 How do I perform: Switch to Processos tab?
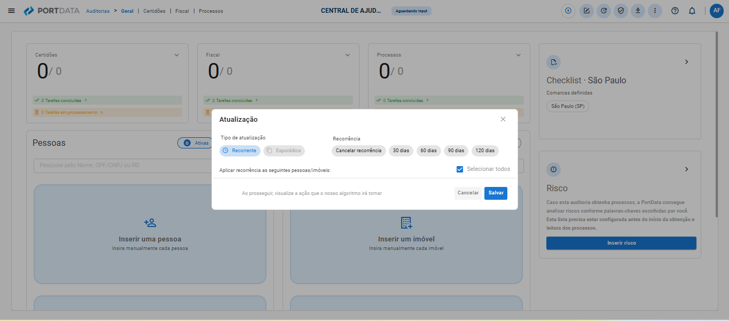pyautogui.click(x=211, y=11)
